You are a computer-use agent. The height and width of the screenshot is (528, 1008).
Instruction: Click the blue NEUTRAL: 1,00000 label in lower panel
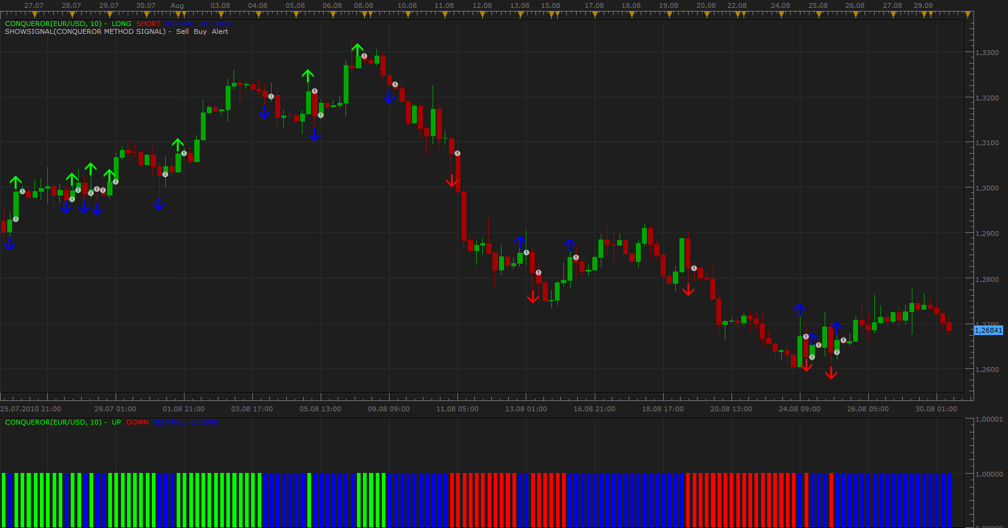(185, 422)
